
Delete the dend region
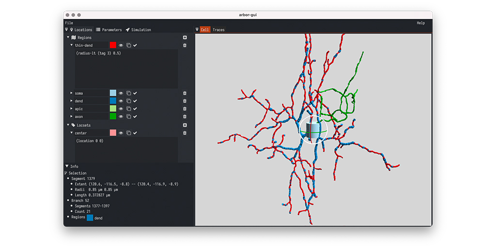tap(185, 101)
